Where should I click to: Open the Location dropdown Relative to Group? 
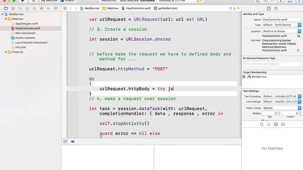pos(281,31)
